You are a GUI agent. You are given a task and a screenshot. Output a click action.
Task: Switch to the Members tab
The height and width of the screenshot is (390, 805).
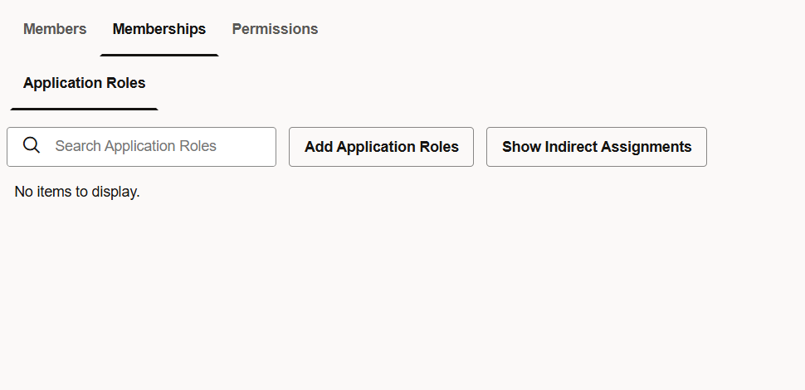pos(55,29)
